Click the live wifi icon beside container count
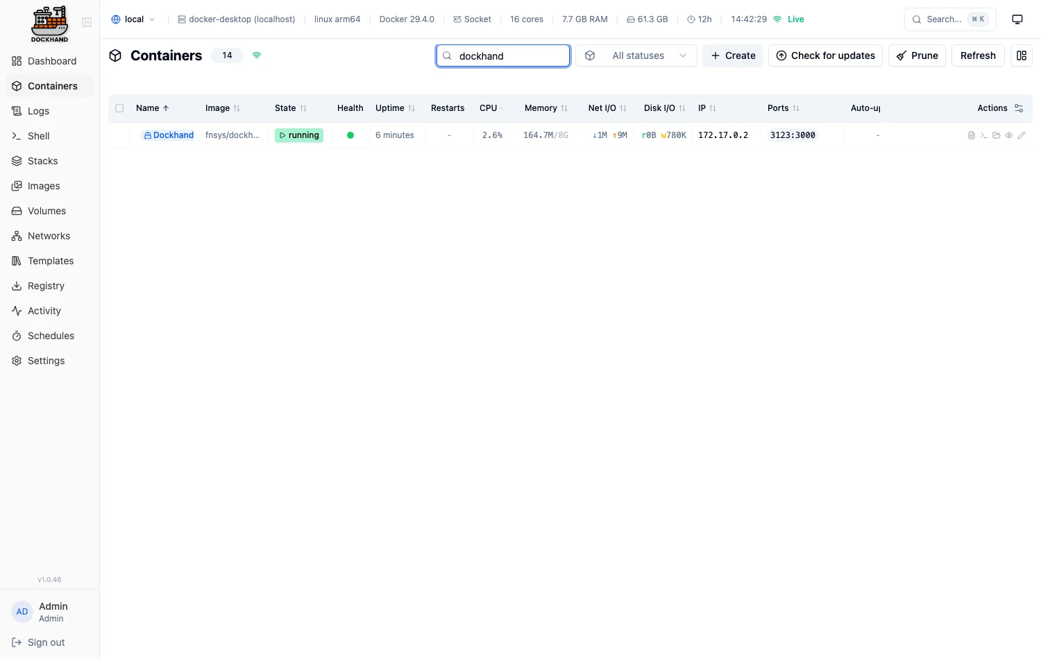 (x=257, y=55)
